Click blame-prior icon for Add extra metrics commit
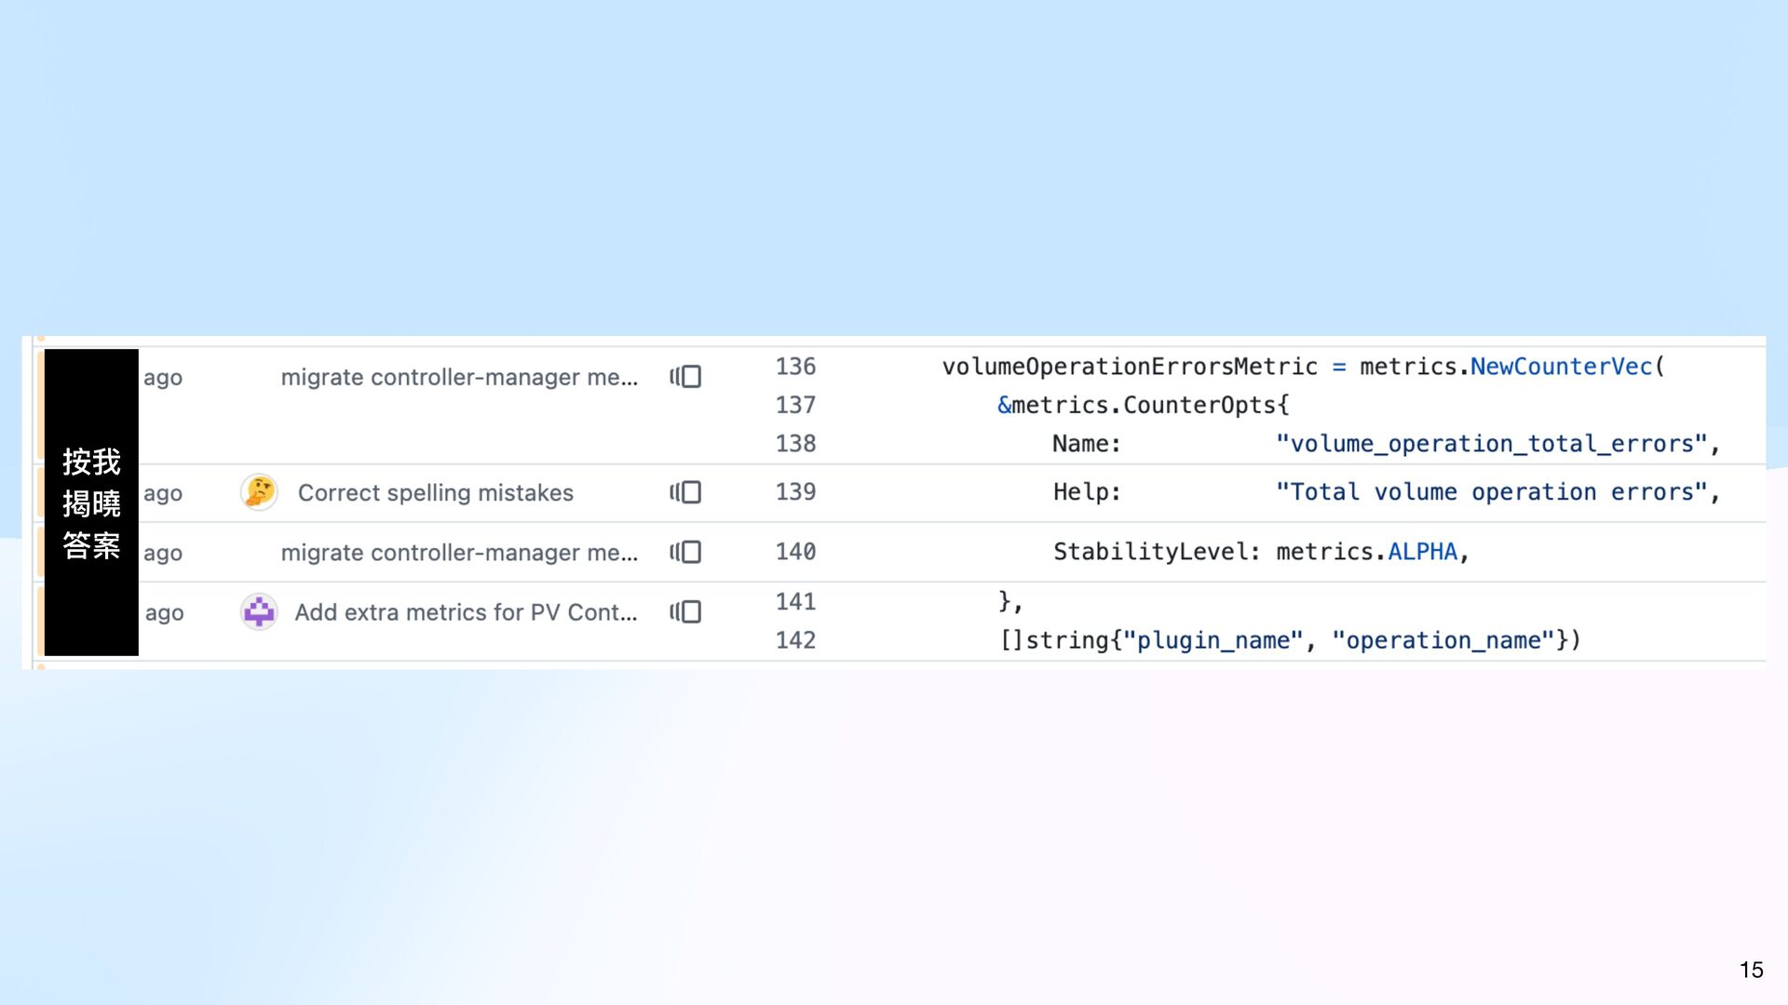The height and width of the screenshot is (1005, 1788). click(x=685, y=611)
